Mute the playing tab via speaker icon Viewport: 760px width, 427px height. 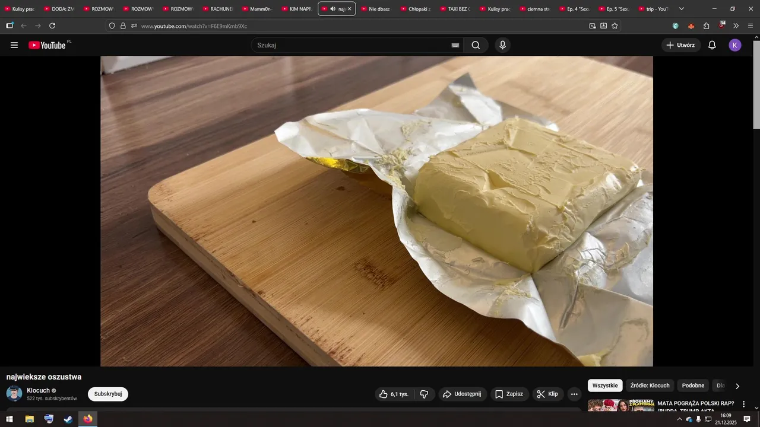[x=333, y=9]
